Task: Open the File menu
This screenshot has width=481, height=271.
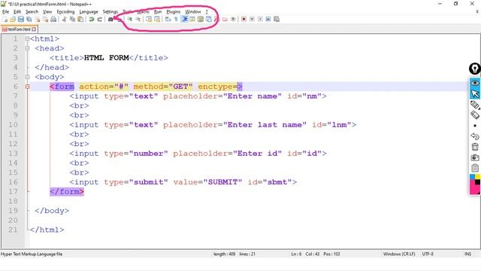Action: point(5,12)
